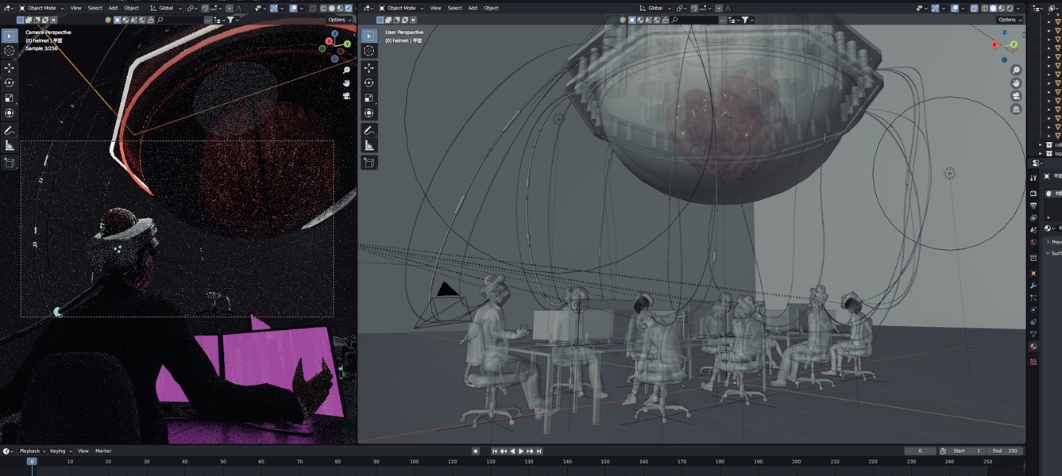Select the Scale tool in the left viewport

click(10, 98)
